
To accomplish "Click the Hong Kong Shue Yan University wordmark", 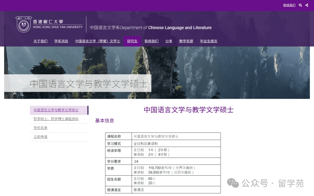I will tap(58, 24).
